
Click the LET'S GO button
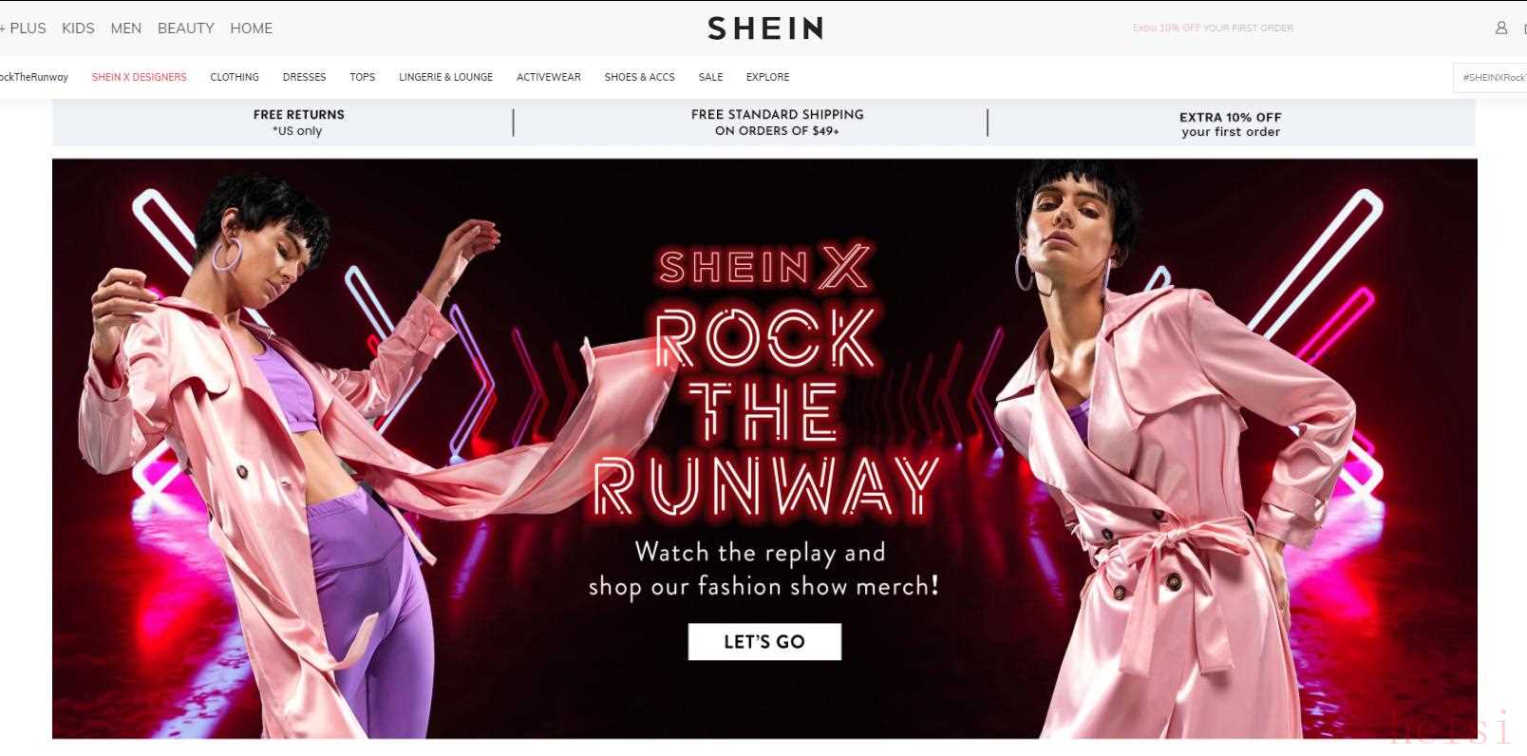click(764, 642)
